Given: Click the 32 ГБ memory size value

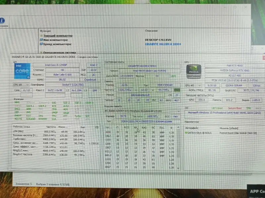Looking at the screenshot, I should click(x=125, y=85).
